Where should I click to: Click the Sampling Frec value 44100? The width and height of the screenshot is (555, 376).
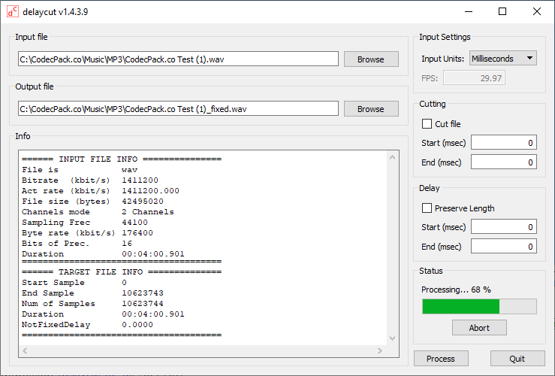135,222
